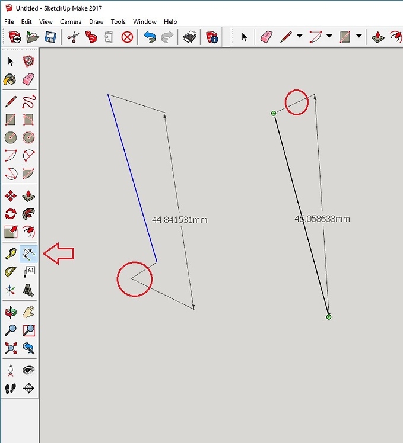Select the Push/Pull tool in top toolbar
The width and height of the screenshot is (403, 443).
pyautogui.click(x=377, y=37)
